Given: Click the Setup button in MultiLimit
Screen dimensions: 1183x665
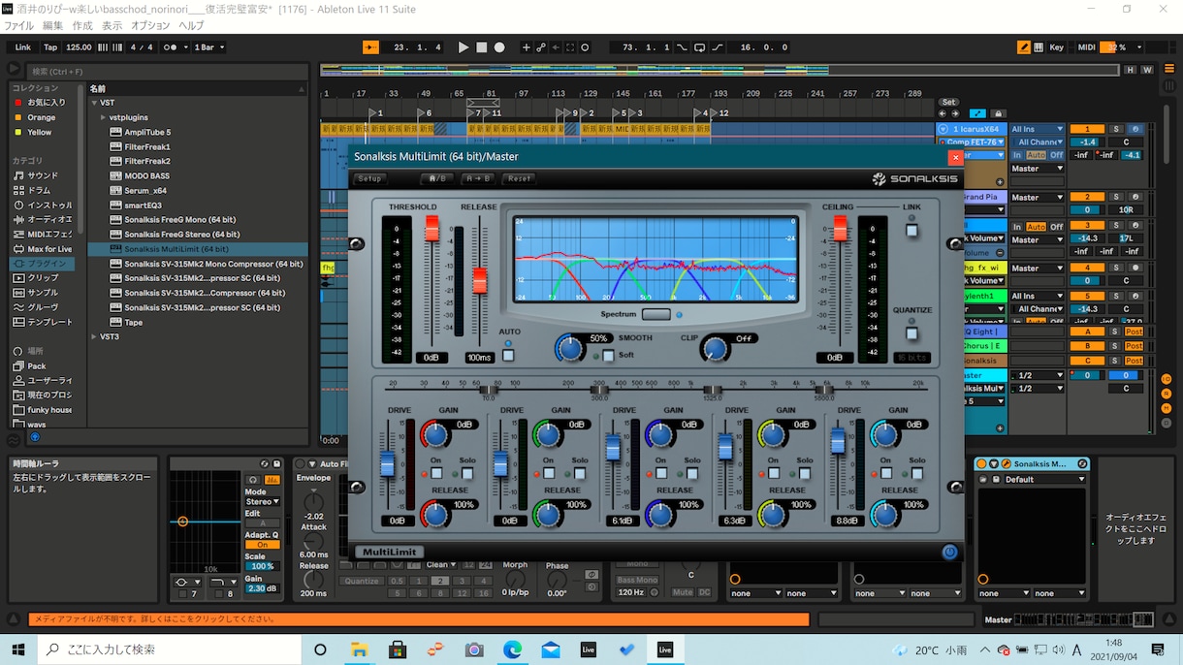Looking at the screenshot, I should coord(369,178).
